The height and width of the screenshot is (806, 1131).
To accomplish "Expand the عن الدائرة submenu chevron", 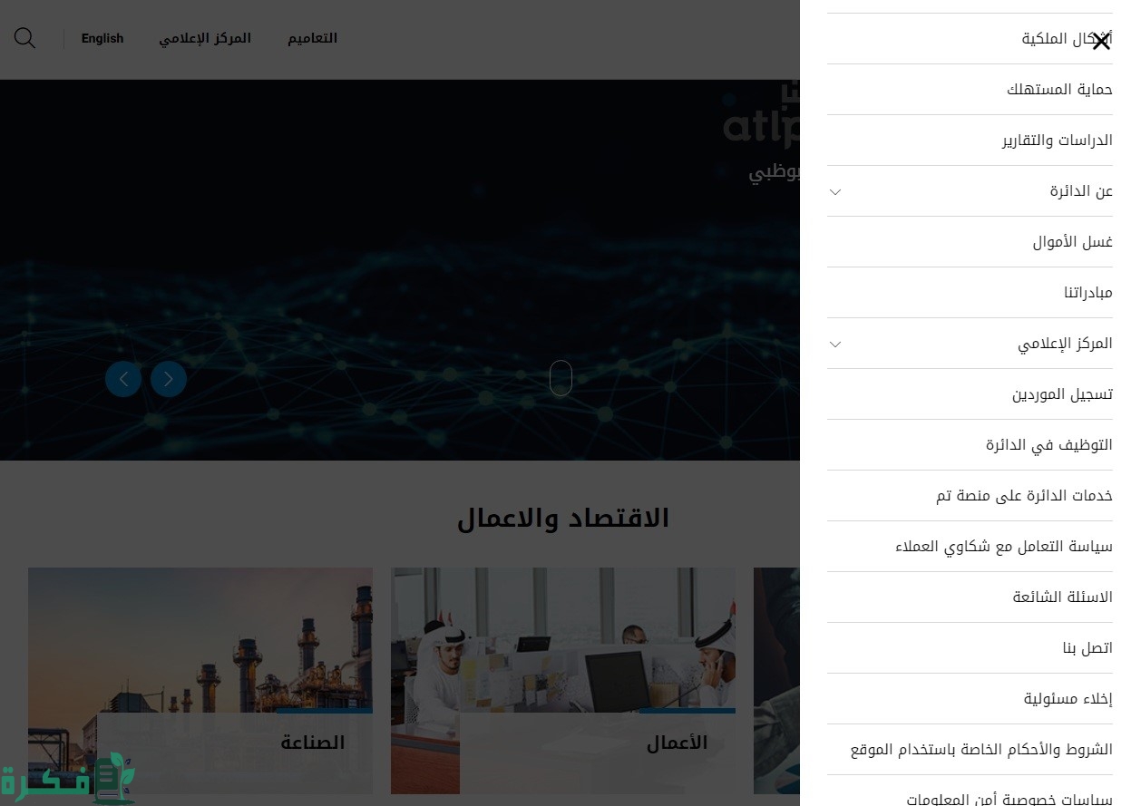I will (835, 191).
